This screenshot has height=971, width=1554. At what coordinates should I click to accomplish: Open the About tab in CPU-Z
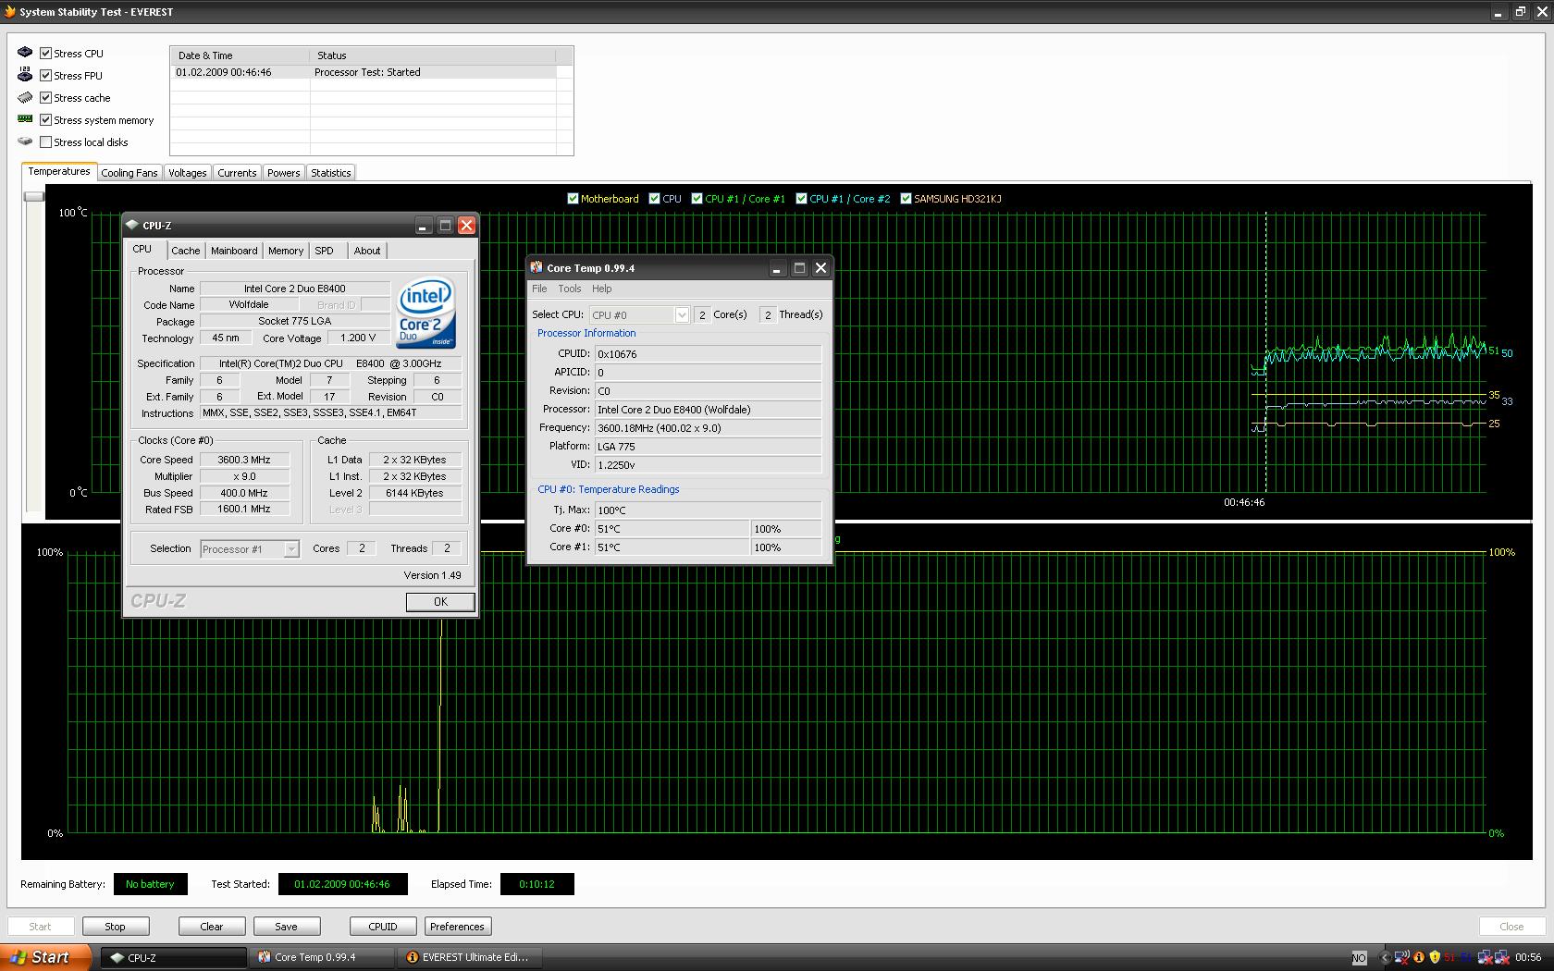[367, 251]
